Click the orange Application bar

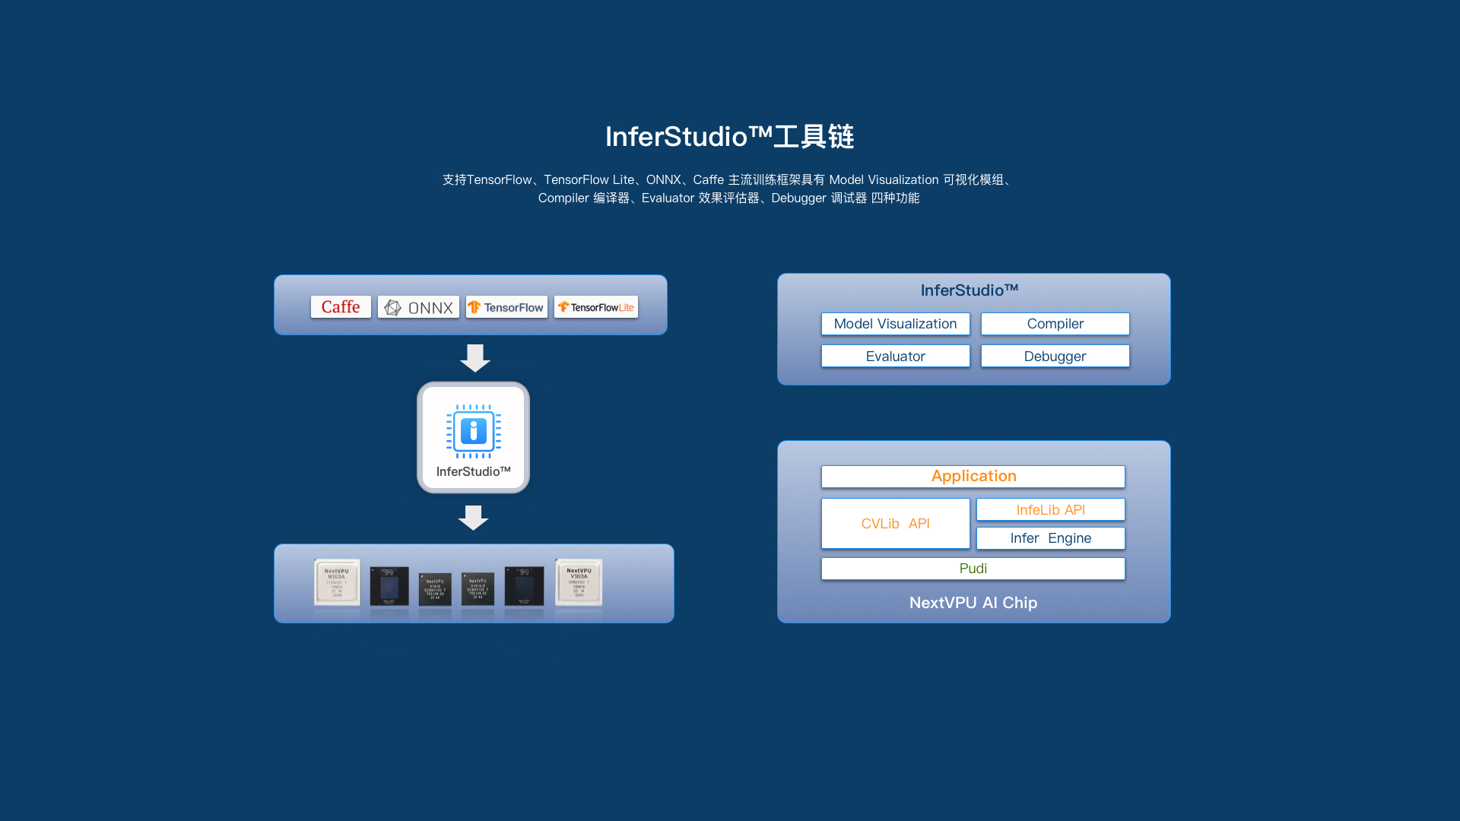(x=973, y=477)
